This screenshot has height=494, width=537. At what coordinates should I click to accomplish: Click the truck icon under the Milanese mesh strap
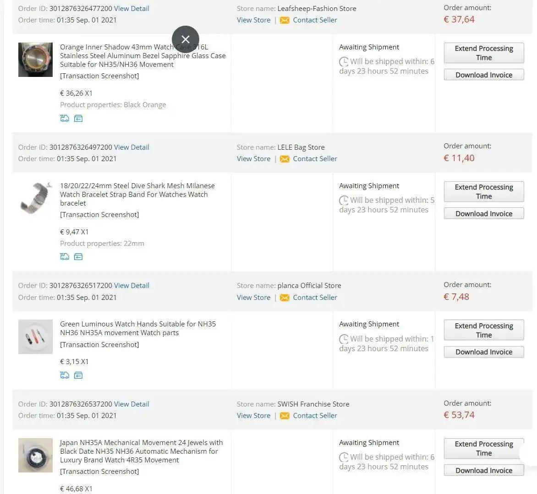(65, 257)
